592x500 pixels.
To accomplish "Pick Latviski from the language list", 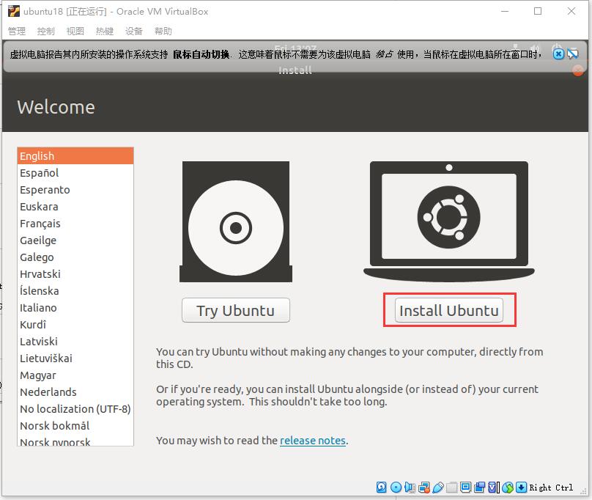I will point(75,341).
